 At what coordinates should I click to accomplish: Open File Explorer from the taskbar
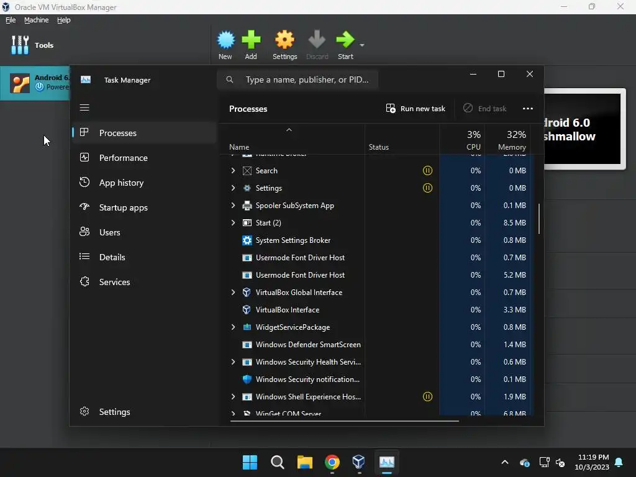304,462
